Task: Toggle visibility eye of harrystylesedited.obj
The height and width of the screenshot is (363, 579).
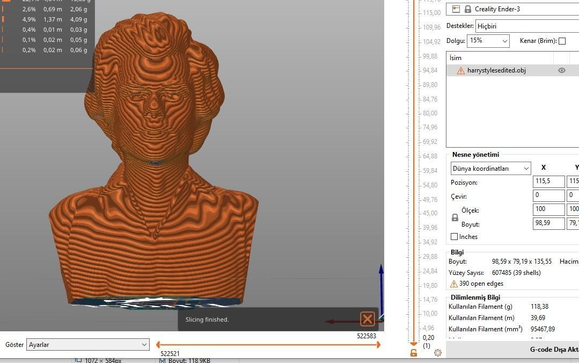Action: 562,70
